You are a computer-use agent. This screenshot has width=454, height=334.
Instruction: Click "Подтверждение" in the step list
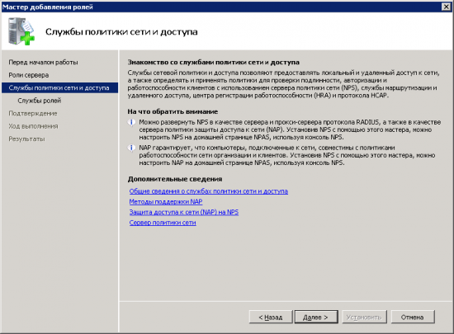(x=33, y=113)
